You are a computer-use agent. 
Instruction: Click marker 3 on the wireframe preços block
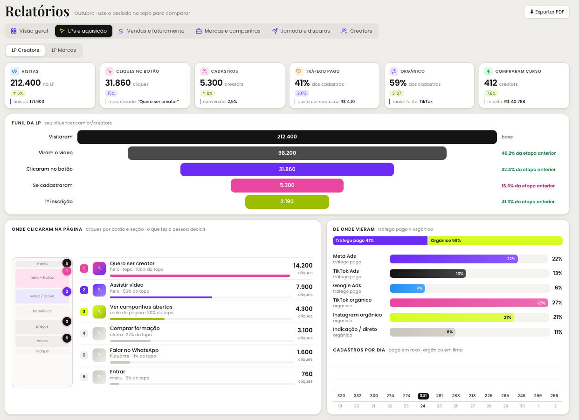pyautogui.click(x=67, y=321)
